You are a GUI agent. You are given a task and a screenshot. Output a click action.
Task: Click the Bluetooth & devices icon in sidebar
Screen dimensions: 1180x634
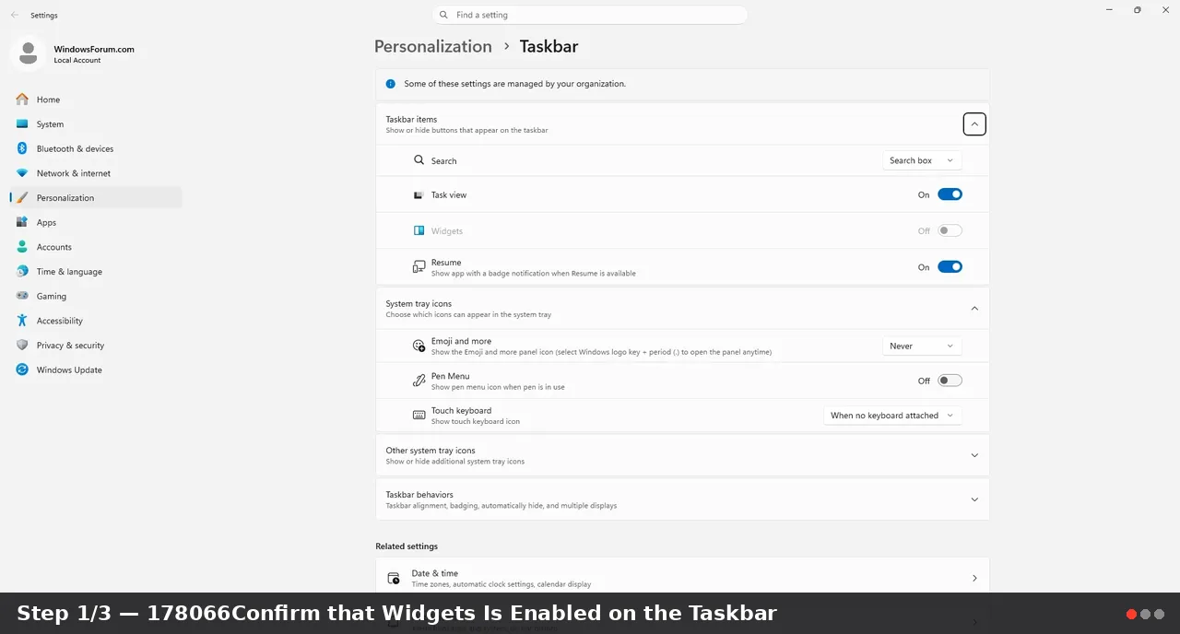click(x=22, y=148)
